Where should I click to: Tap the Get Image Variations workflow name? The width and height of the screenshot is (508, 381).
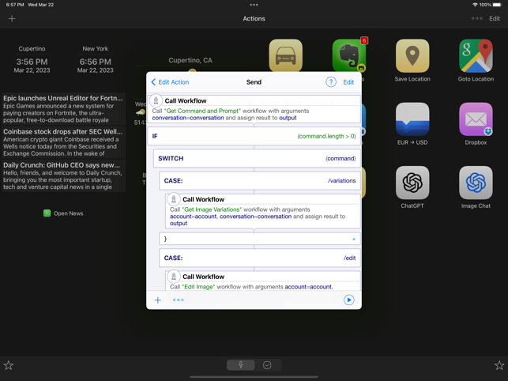point(212,209)
